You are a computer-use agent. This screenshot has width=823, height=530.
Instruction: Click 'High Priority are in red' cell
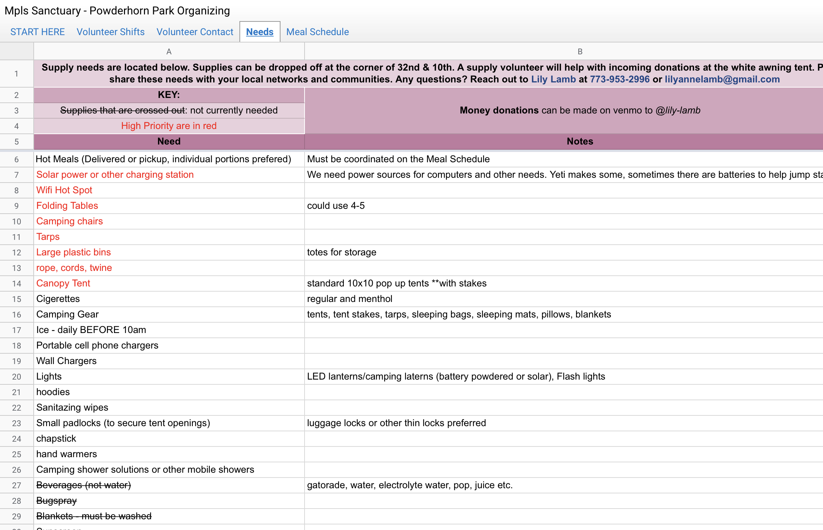169,126
